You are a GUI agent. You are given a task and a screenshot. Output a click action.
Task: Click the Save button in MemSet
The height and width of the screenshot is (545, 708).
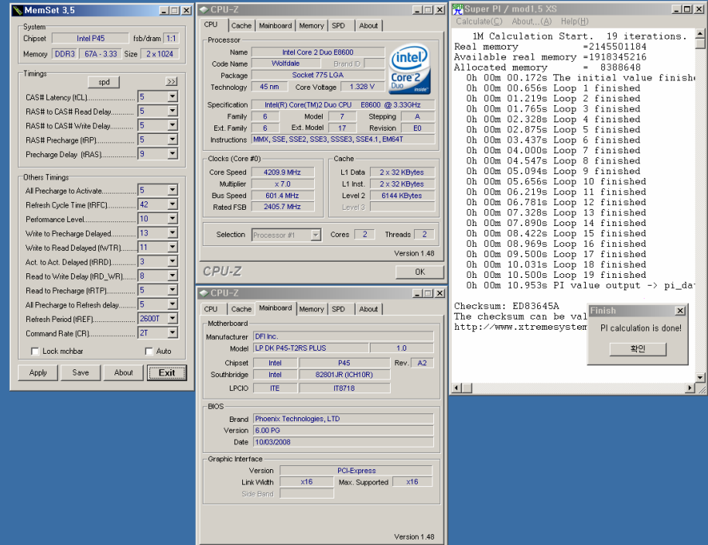point(80,373)
